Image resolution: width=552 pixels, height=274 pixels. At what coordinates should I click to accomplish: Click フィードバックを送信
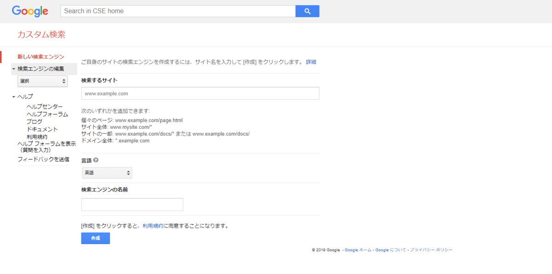43,159
